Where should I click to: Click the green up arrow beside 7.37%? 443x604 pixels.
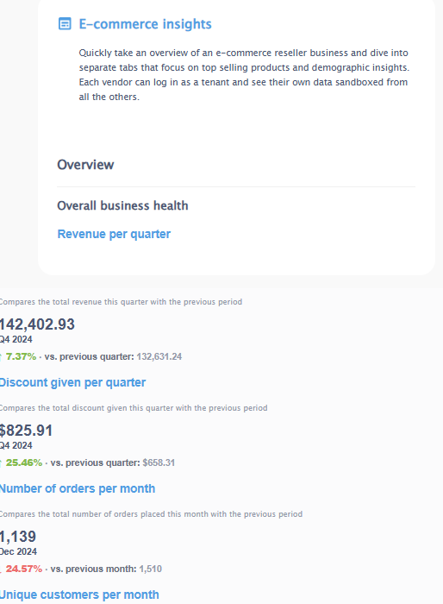(1, 357)
